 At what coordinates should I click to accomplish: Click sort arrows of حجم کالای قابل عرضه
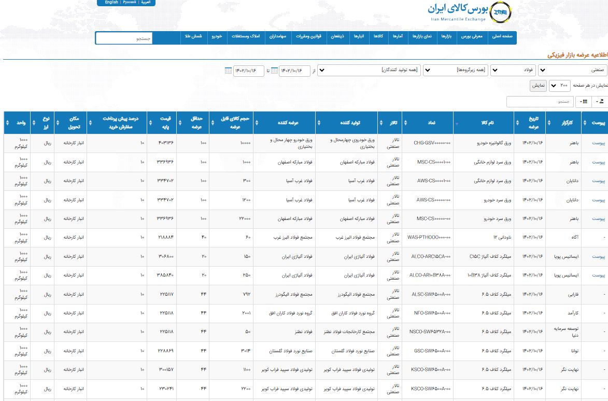coord(213,123)
